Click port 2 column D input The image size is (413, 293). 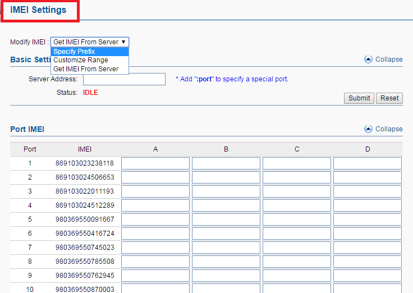click(368, 177)
